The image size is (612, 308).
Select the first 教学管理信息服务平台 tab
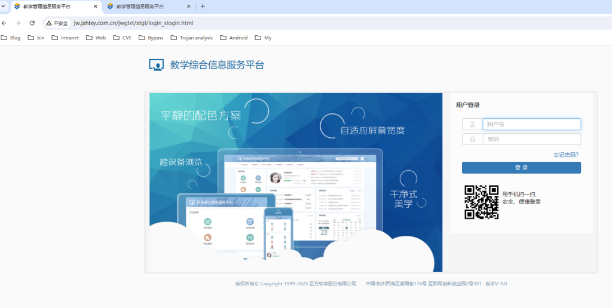pos(51,7)
